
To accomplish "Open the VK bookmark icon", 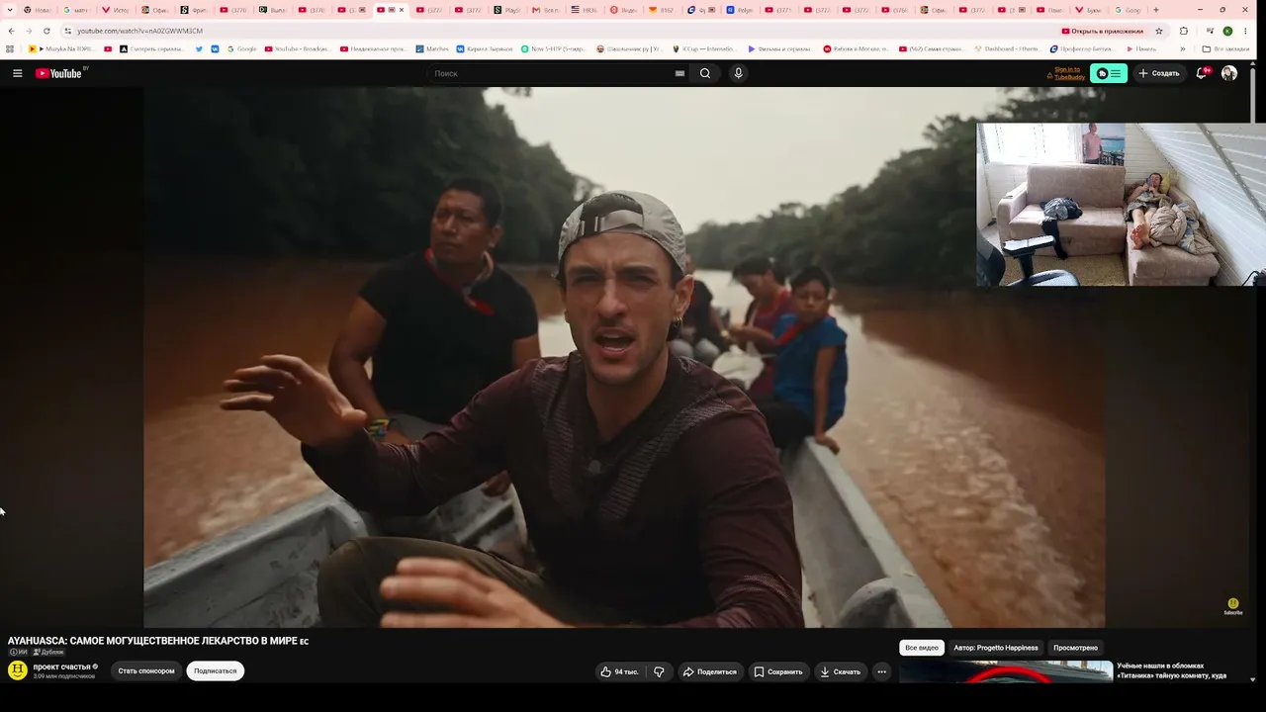I will click(215, 48).
